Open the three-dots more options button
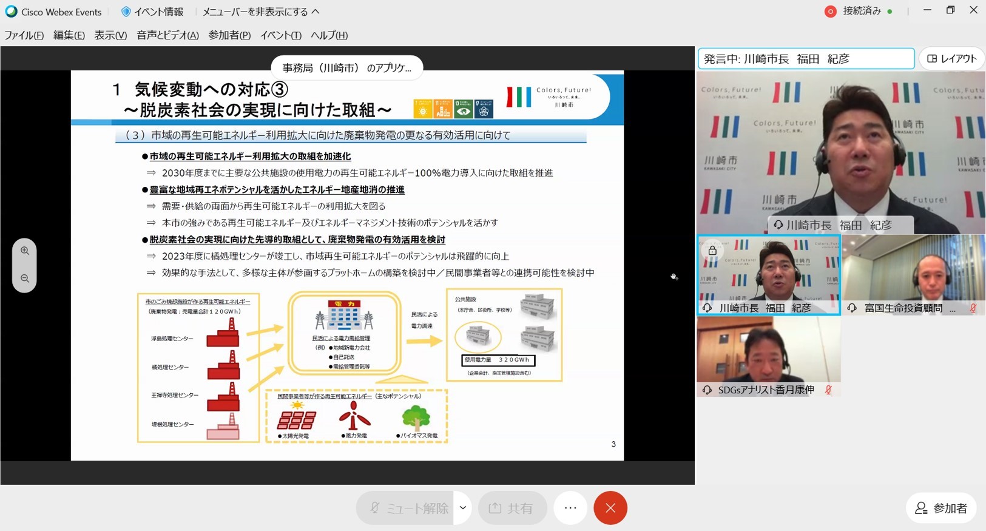This screenshot has height=531, width=986. click(570, 508)
